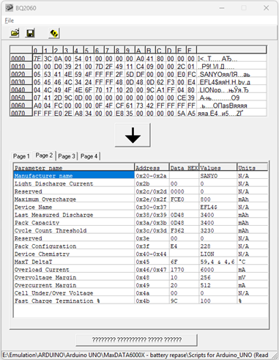This screenshot has height=360, width=279.
Task: Click the 59,4 & 4,6 value cell
Action: pos(218,262)
